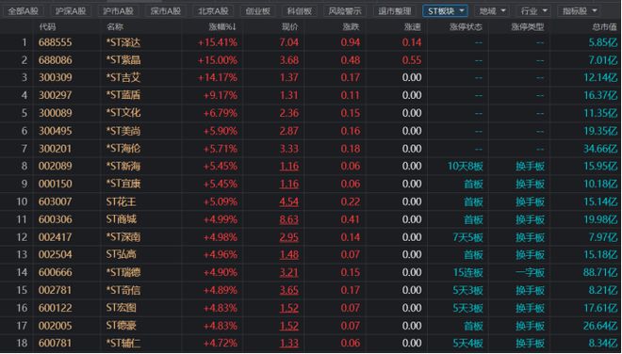622x354 pixels.
Task: Switch to the 全部A股 tab
Action: pyautogui.click(x=23, y=11)
